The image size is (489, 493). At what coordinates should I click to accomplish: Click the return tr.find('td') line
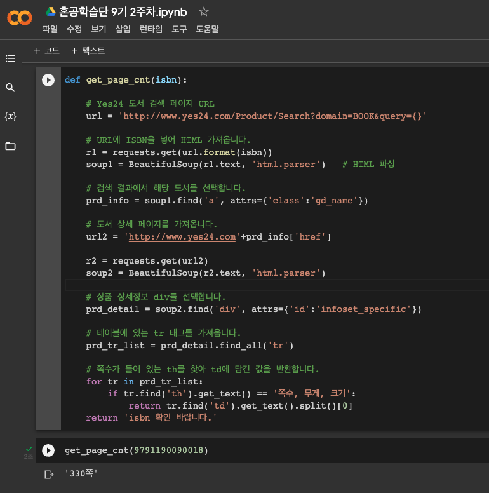click(241, 405)
